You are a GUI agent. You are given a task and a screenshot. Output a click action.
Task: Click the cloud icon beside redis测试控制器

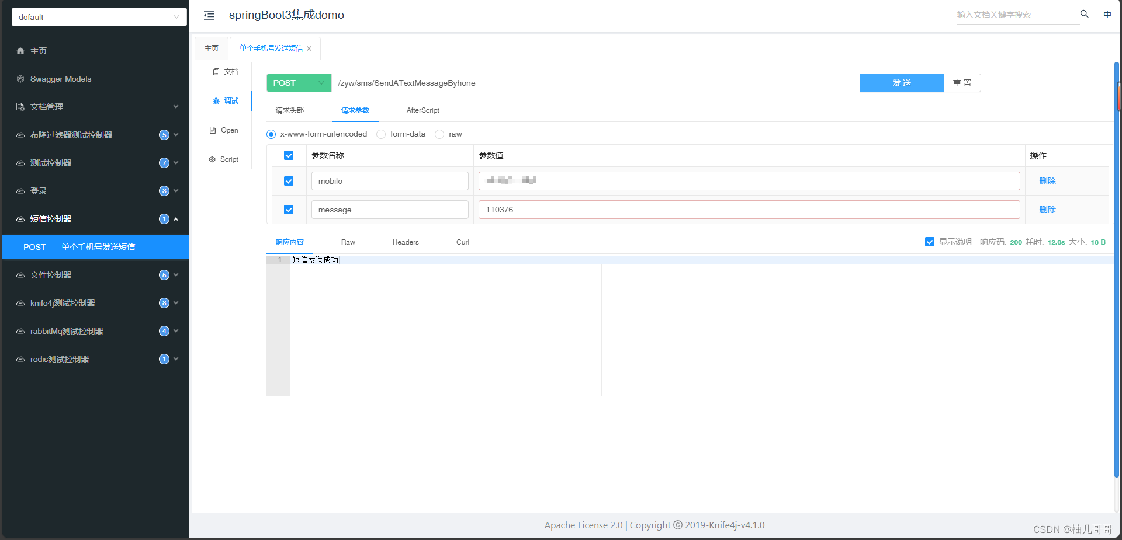(x=20, y=359)
